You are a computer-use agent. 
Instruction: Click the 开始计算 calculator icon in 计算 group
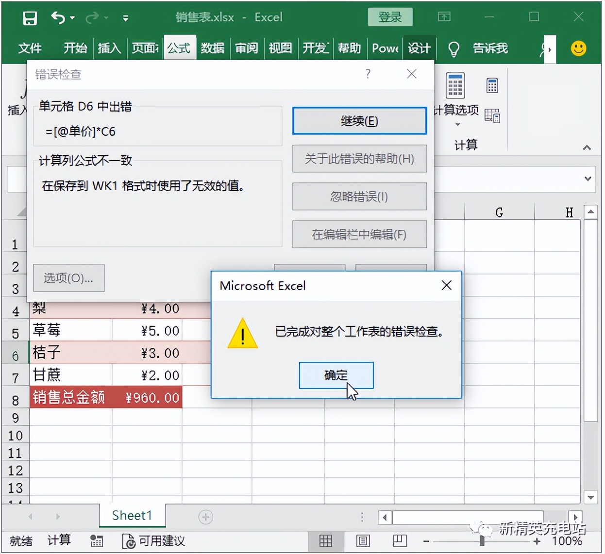[492, 85]
